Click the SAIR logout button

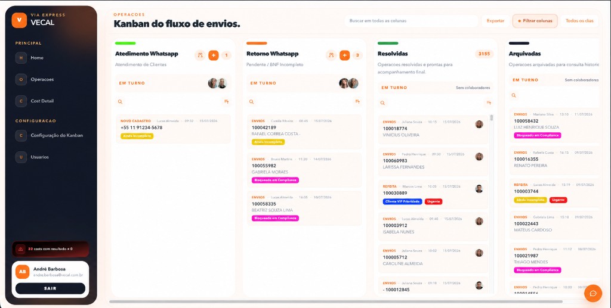(50, 288)
